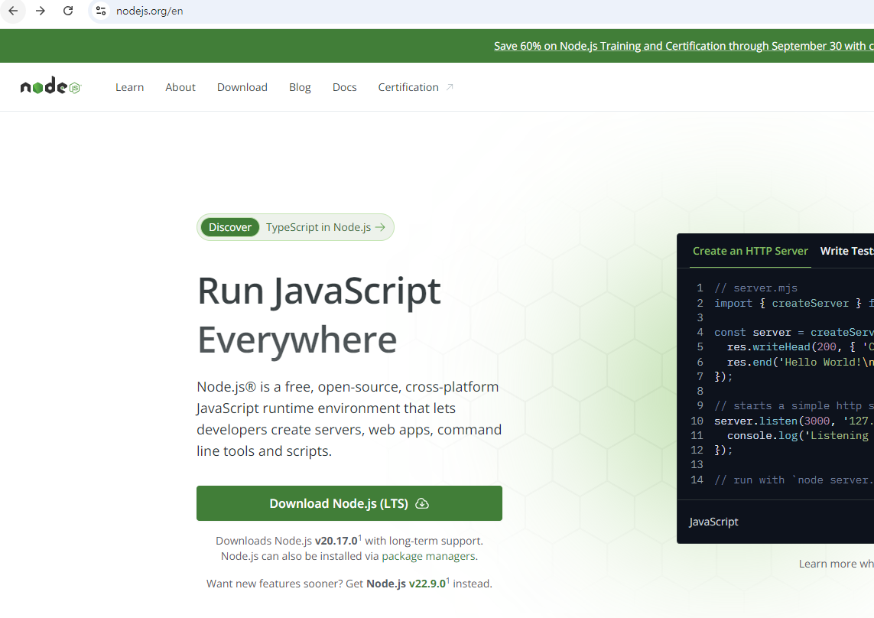
Task: Open the Learn menu item
Action: click(129, 87)
